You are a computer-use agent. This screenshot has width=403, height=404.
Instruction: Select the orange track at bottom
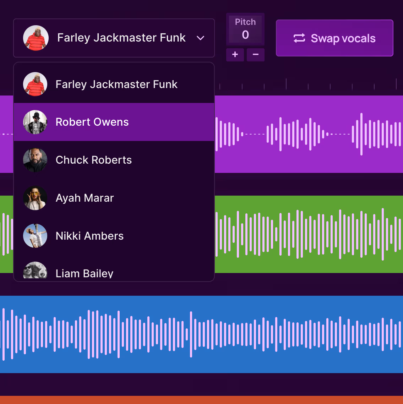tap(202, 400)
